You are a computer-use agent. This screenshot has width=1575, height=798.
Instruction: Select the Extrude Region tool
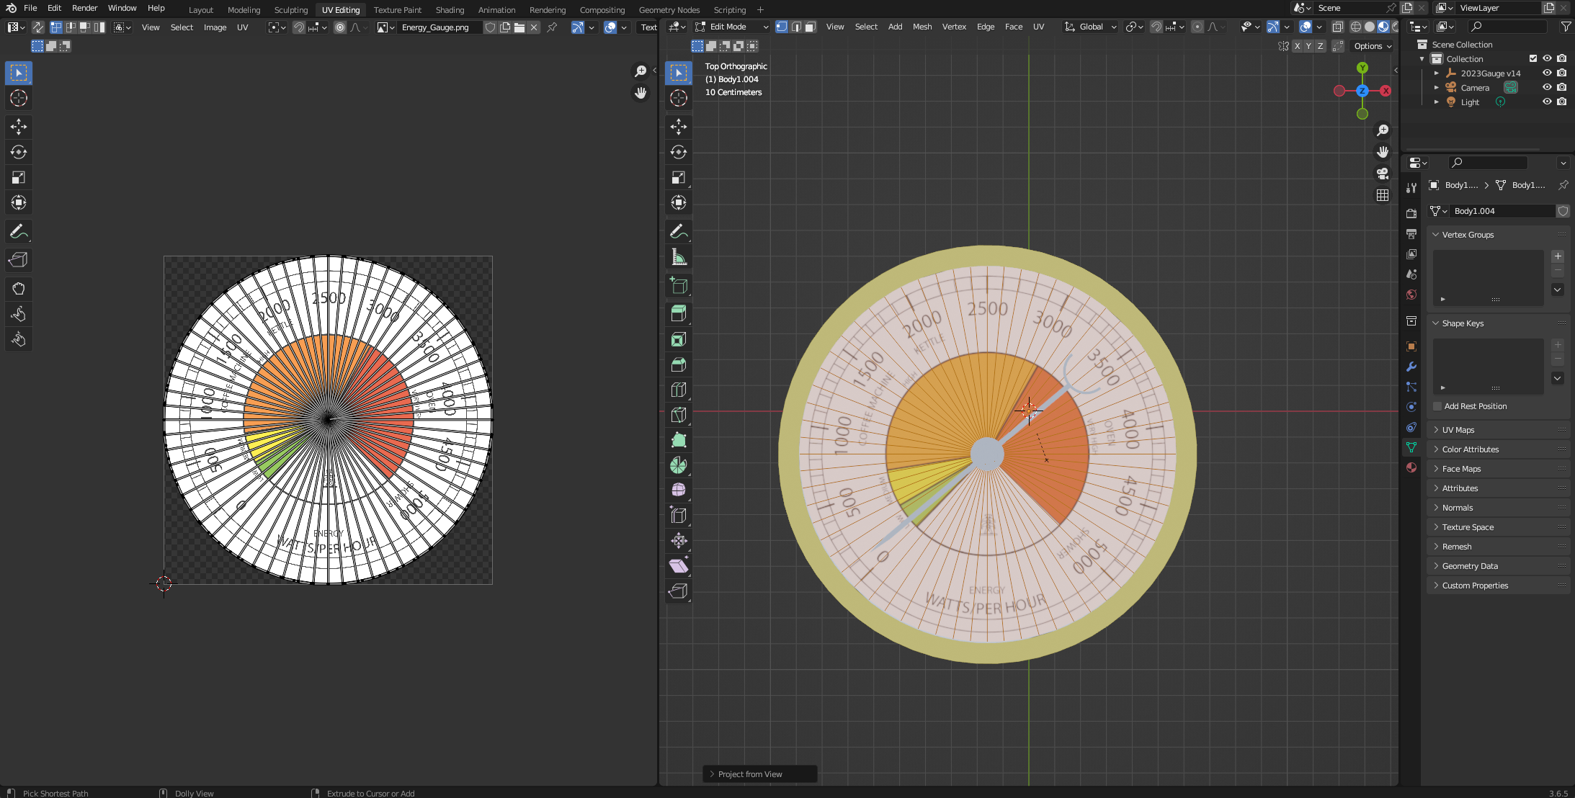pos(678,313)
